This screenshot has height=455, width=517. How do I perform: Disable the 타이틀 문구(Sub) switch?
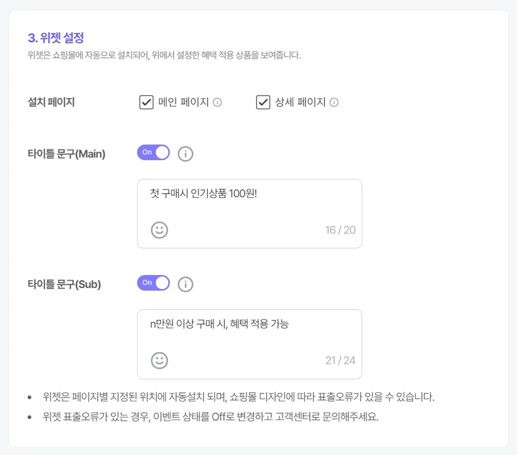[x=154, y=283]
